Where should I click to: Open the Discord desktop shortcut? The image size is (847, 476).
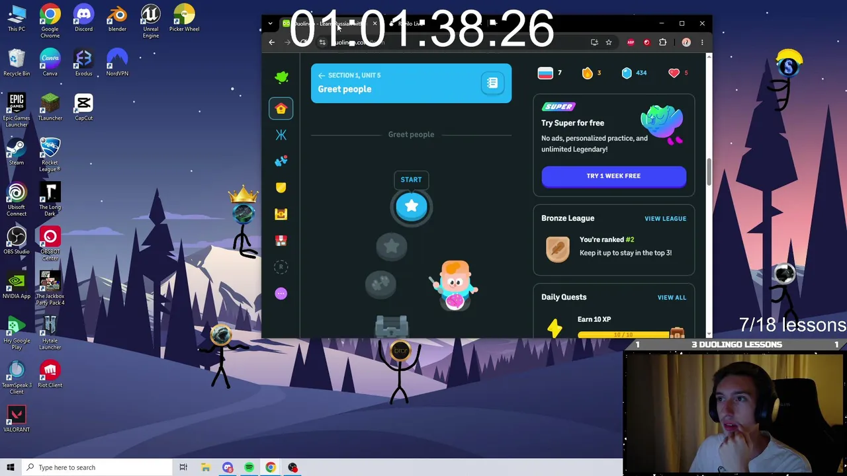click(83, 19)
